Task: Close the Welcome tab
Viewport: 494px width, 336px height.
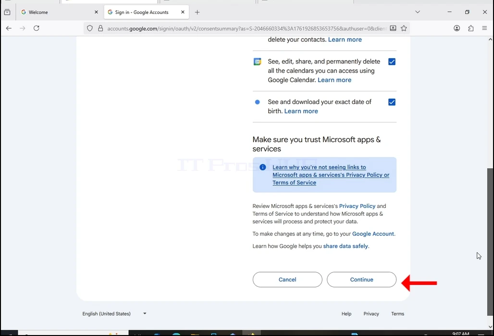Action: click(x=97, y=12)
